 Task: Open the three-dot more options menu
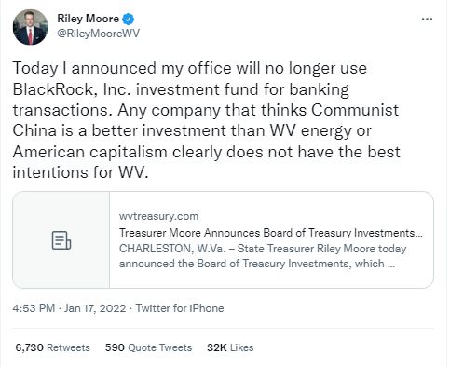click(427, 20)
